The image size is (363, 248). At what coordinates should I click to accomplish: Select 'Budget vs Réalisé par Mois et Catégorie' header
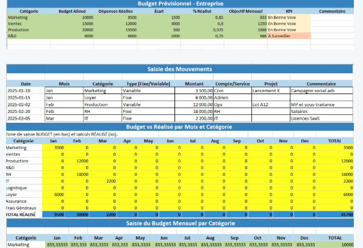point(179,127)
